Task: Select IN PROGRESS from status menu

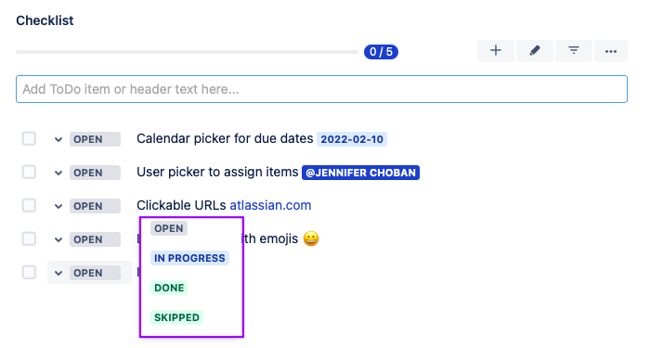Action: pos(189,258)
